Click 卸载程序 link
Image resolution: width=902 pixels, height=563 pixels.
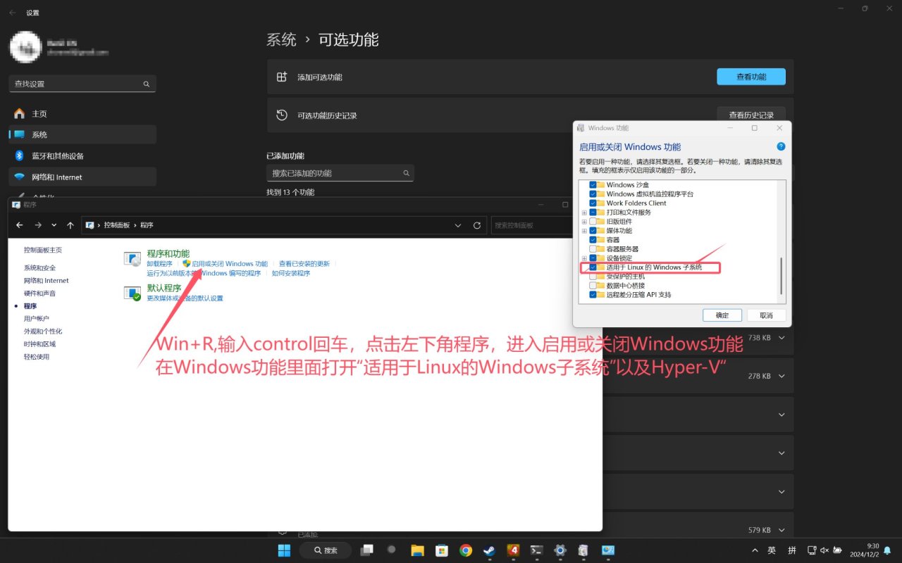[x=159, y=264]
